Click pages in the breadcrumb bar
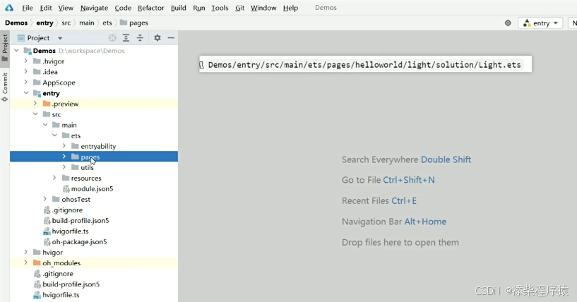577x302 pixels. click(x=134, y=23)
